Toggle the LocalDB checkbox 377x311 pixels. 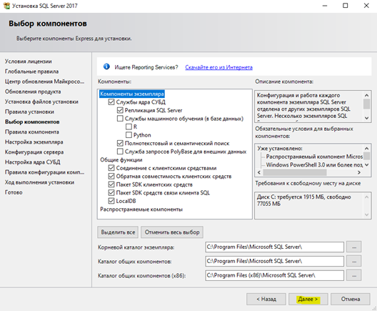point(111,201)
